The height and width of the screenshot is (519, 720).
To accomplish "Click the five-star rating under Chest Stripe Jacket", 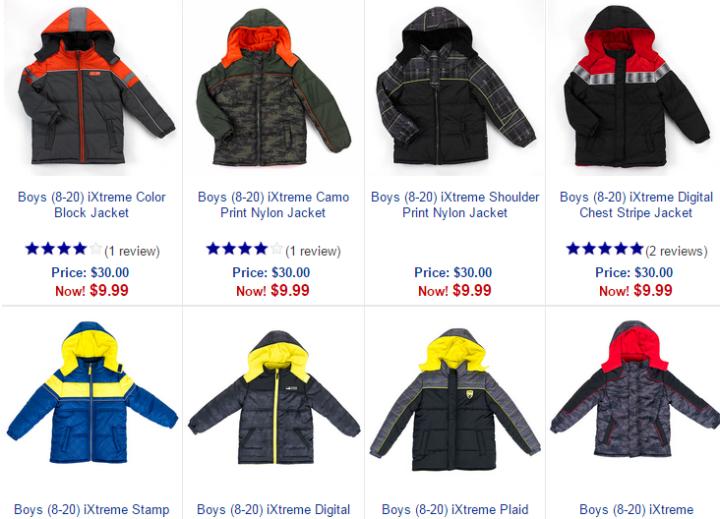I will coord(605,249).
